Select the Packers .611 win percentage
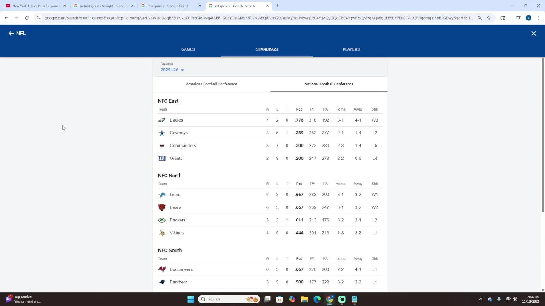Viewport: 545px width, 306px height. pyautogui.click(x=299, y=220)
